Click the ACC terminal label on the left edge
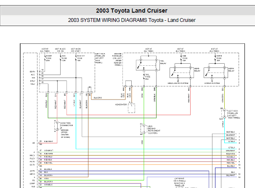This screenshot has height=188, width=255. pos(33,75)
